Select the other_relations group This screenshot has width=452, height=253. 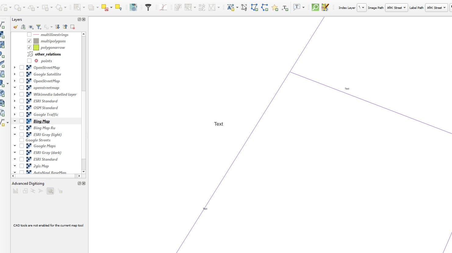pyautogui.click(x=48, y=54)
